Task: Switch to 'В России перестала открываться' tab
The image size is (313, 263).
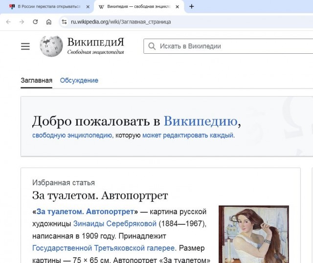Action: coord(47,6)
